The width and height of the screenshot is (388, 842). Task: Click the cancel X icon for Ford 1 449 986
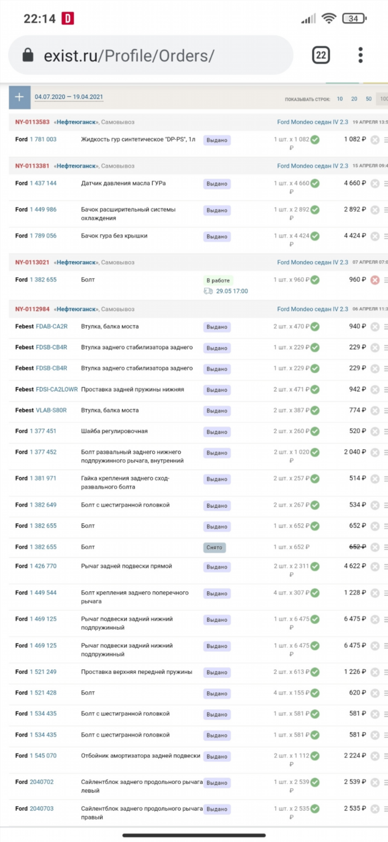375,210
